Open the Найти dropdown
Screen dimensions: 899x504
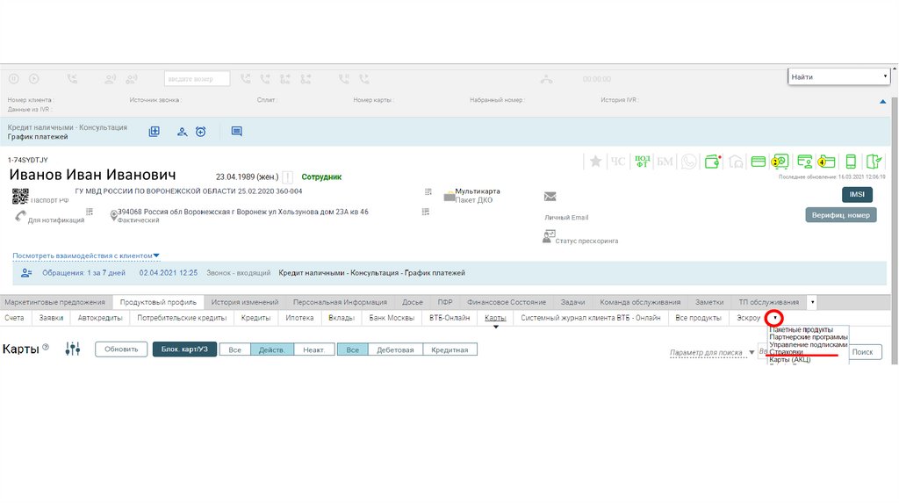pyautogui.click(x=838, y=77)
